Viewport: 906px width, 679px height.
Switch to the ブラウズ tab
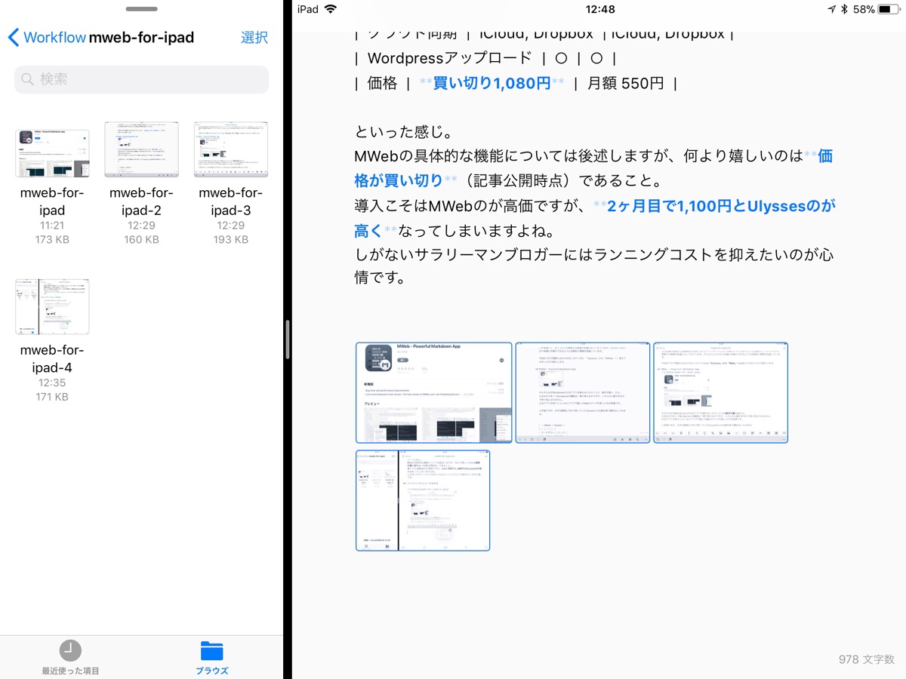click(x=212, y=657)
